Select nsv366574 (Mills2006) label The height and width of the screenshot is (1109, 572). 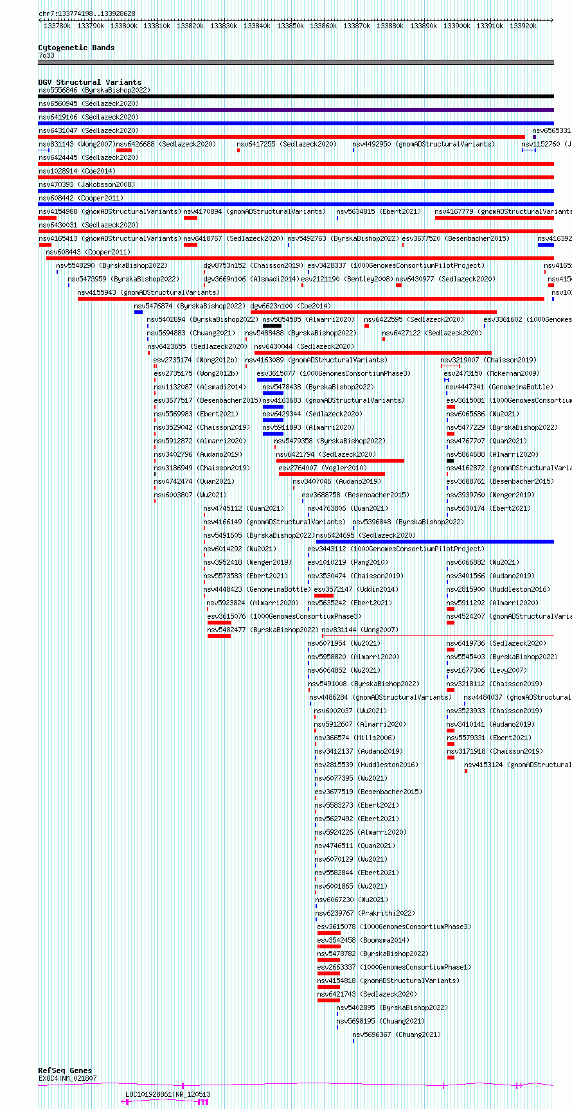[355, 738]
